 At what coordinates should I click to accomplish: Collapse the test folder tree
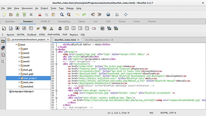click(x=16, y=45)
